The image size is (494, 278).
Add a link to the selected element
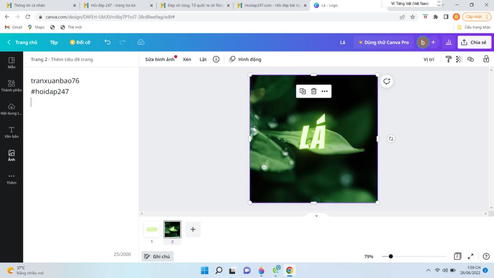point(471,59)
